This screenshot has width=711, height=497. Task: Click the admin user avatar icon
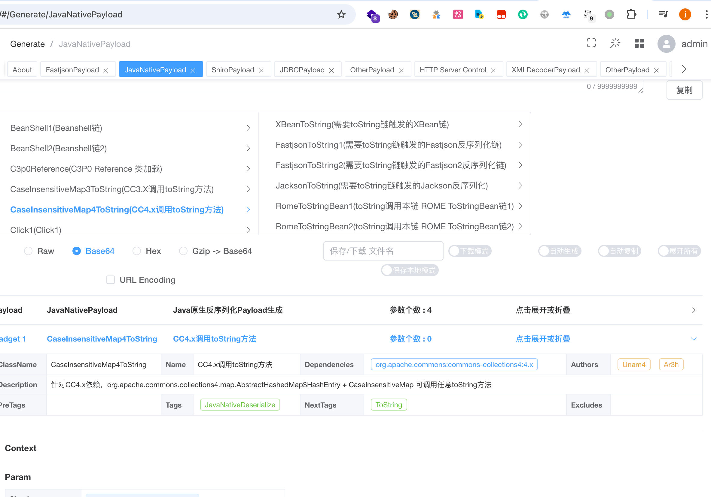coord(666,44)
